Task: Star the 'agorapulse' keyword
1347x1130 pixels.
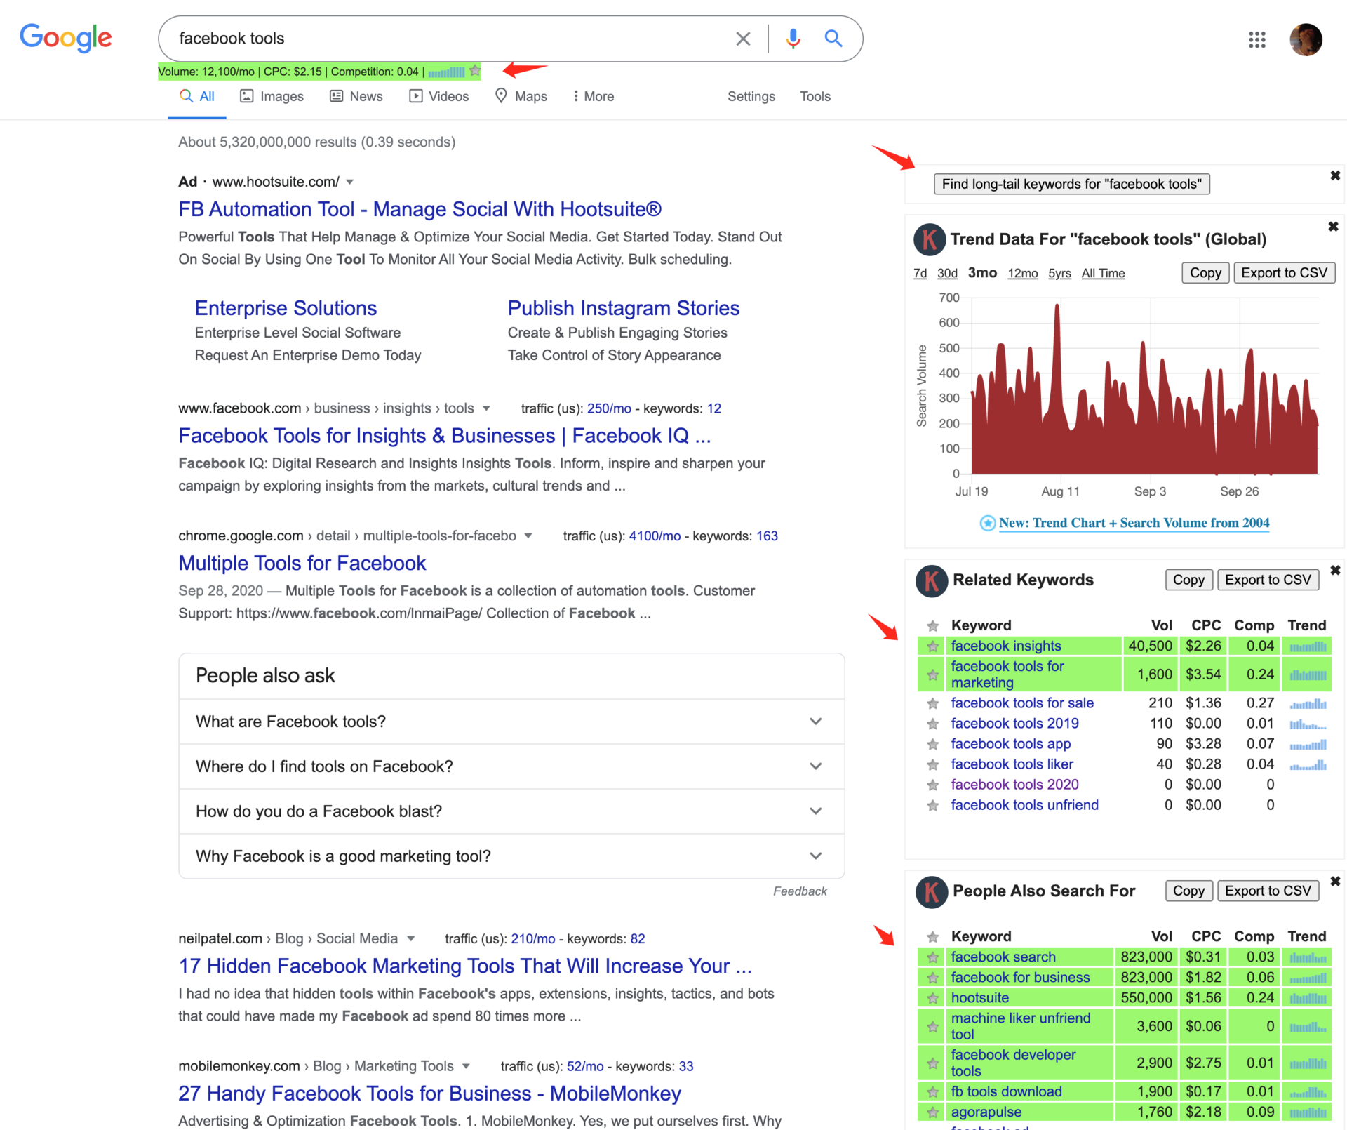Action: click(x=932, y=1112)
